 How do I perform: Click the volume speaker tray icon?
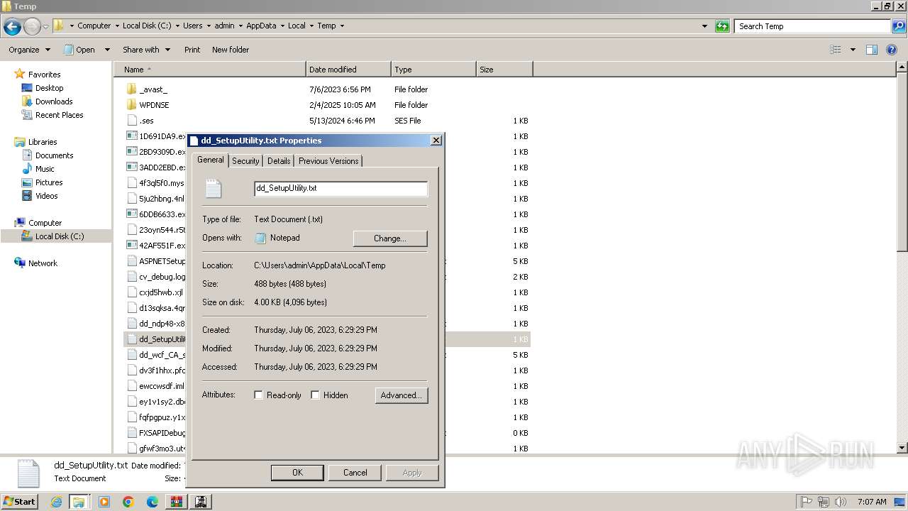(x=840, y=502)
